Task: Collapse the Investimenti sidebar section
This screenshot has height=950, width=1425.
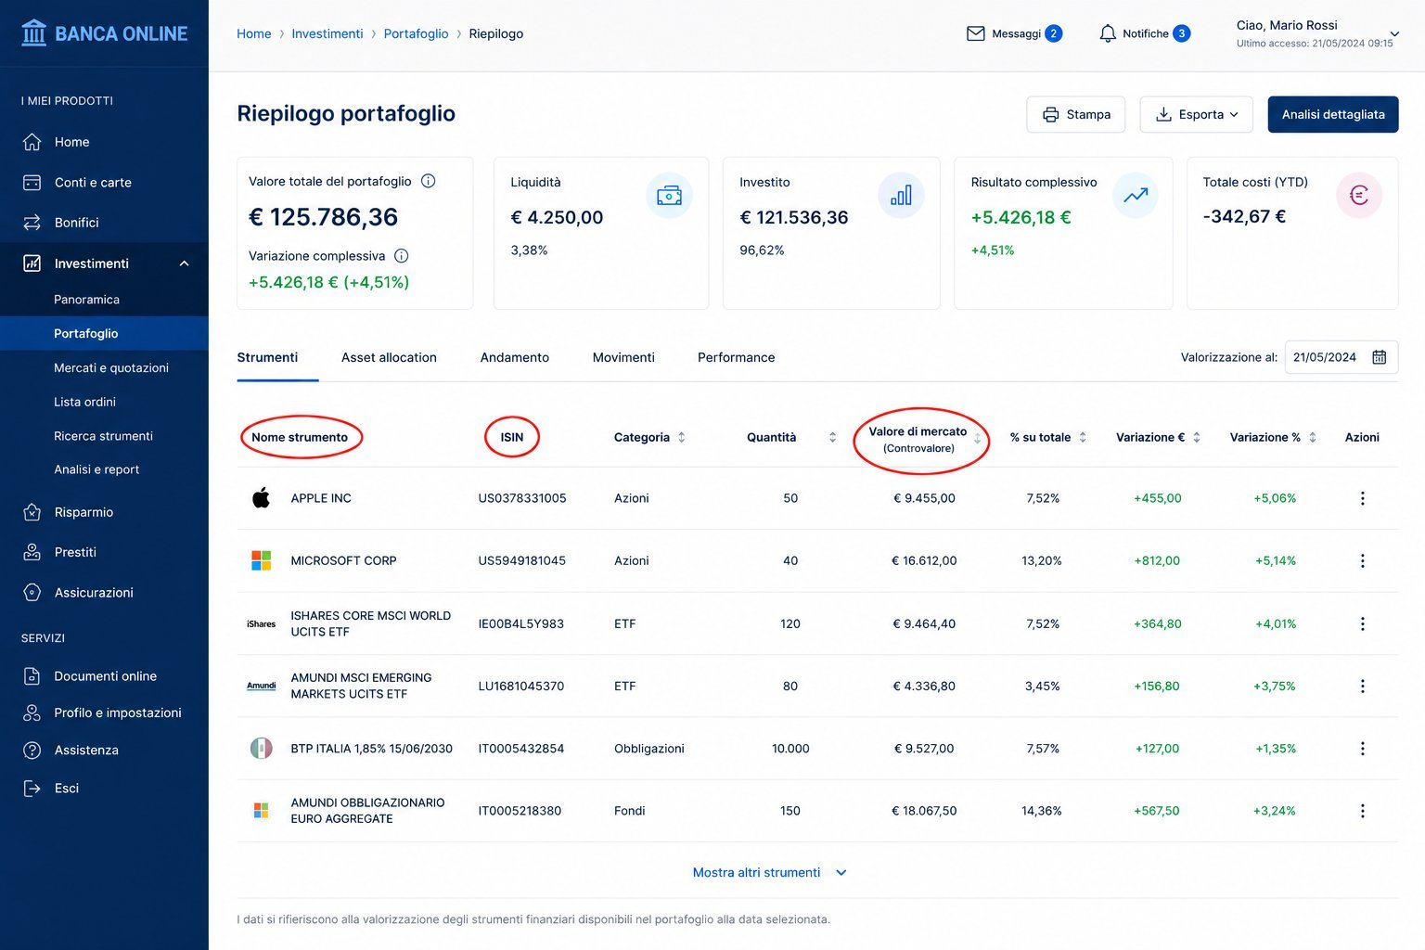Action: pos(184,263)
